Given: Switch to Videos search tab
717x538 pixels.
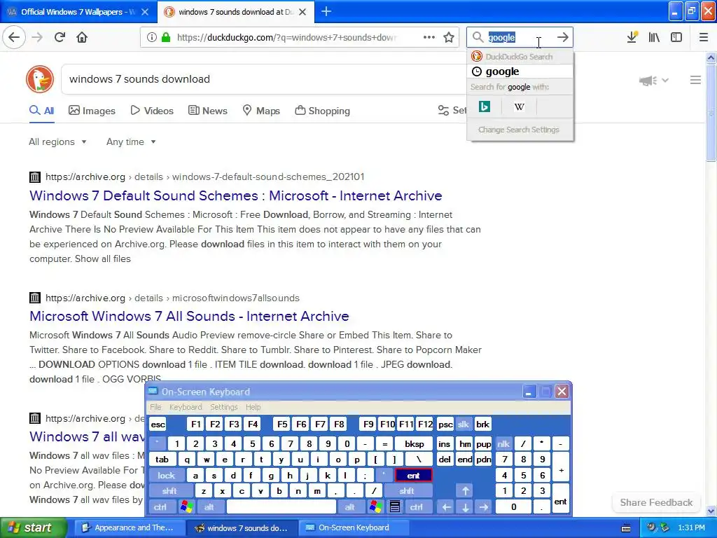Looking at the screenshot, I should click(x=152, y=111).
